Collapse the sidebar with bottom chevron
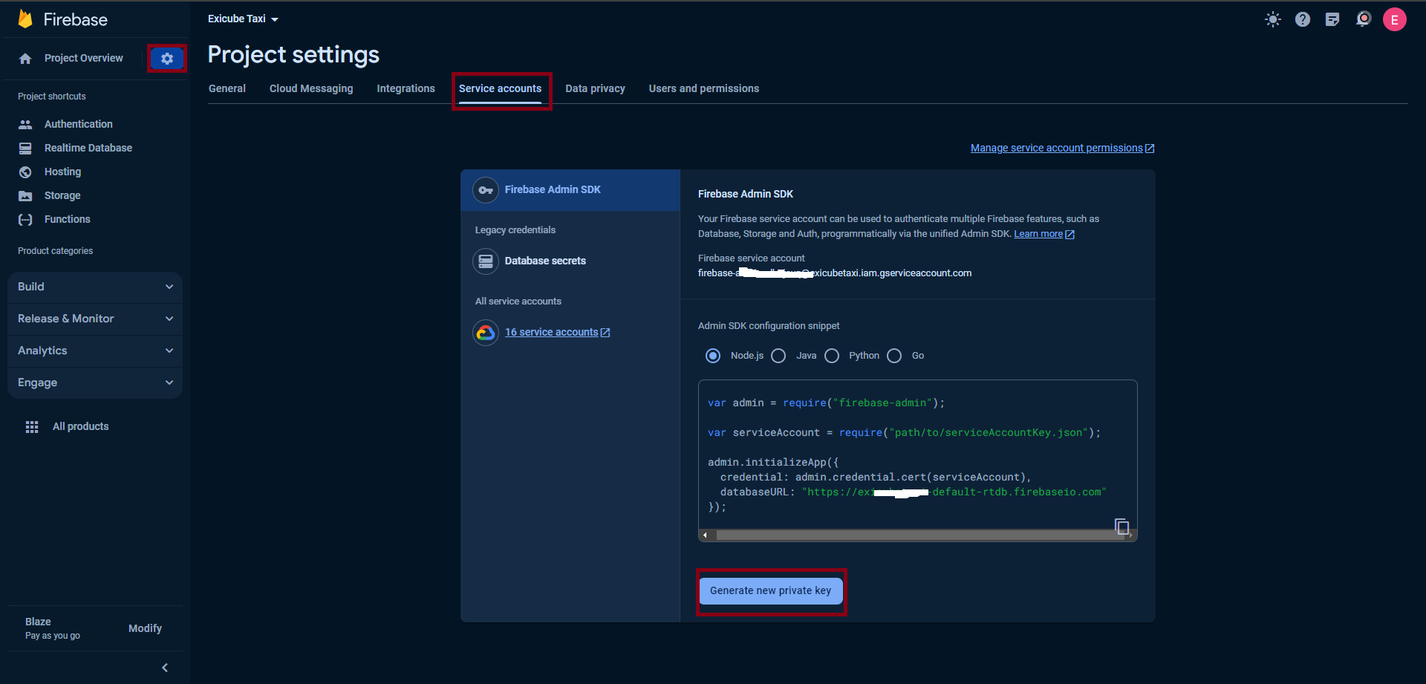Viewport: 1426px width, 684px height. coord(165,668)
